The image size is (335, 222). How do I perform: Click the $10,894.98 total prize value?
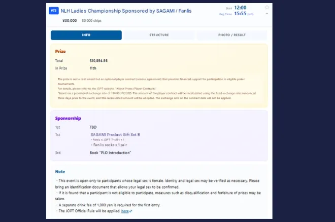[x=98, y=61]
